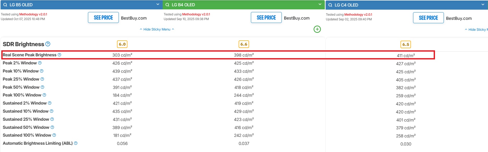Screen dimensions: 488x152
Task: Click the 6.6 SDR Brightness score badge
Action: point(244,44)
